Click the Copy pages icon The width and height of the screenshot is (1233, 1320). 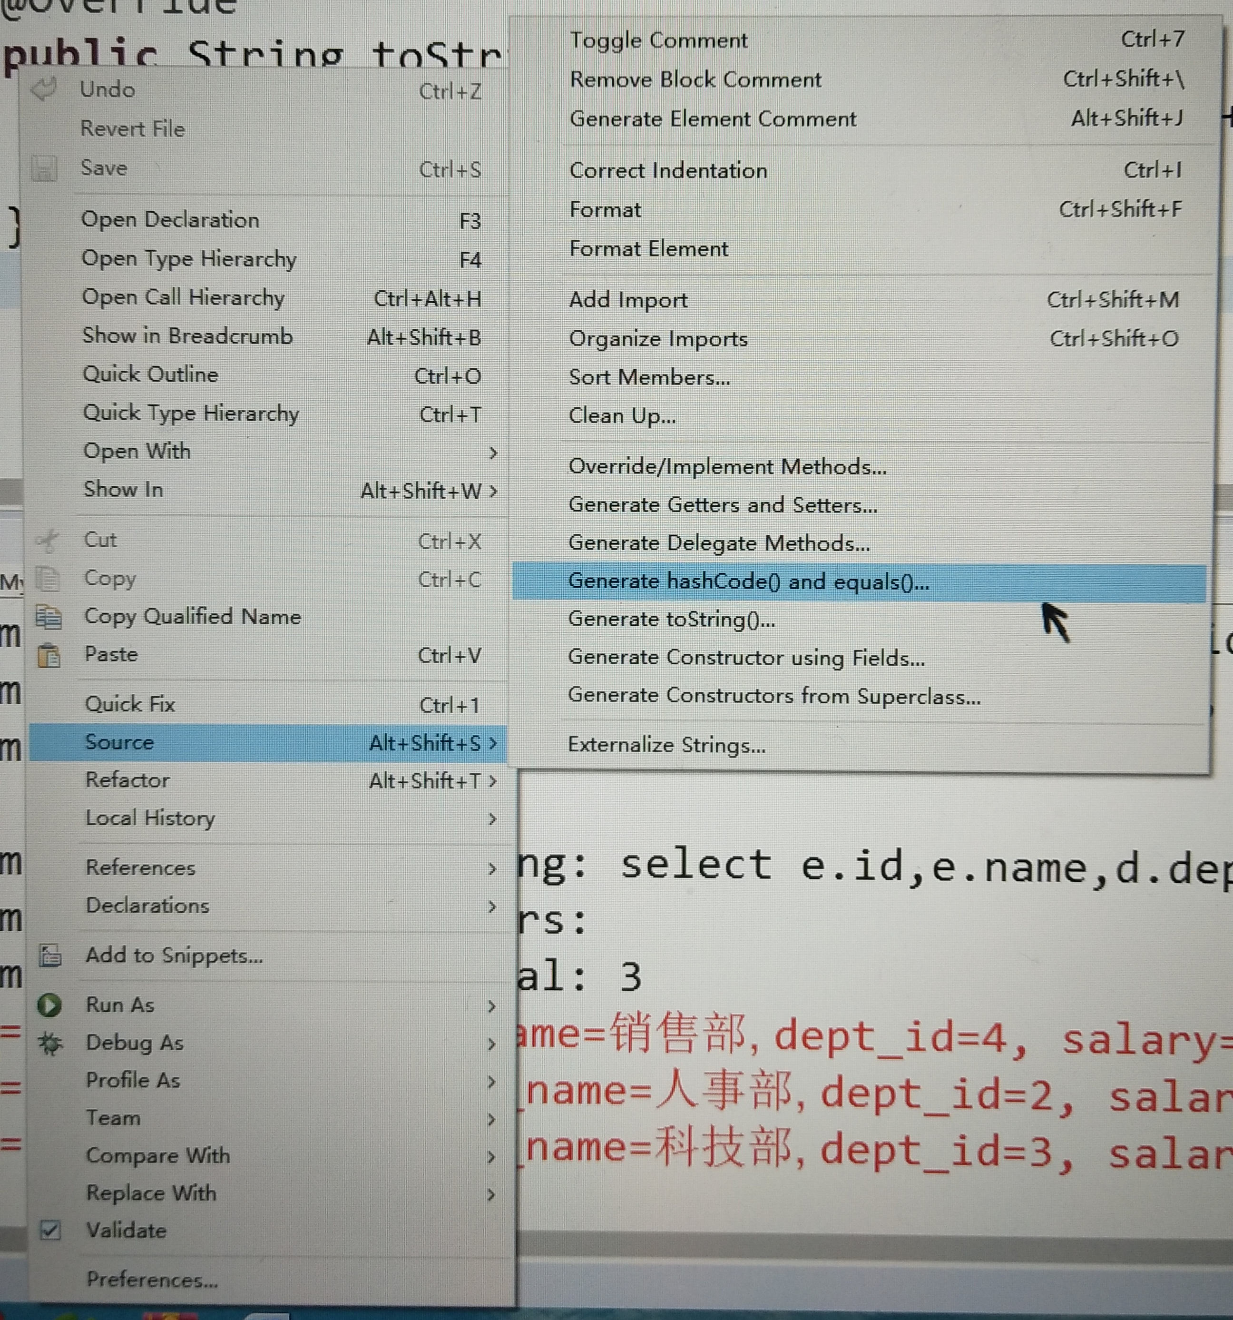48,578
